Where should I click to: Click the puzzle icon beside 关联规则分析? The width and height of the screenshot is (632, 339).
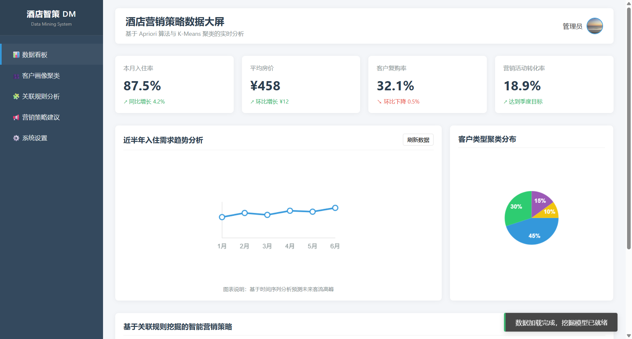tap(16, 97)
